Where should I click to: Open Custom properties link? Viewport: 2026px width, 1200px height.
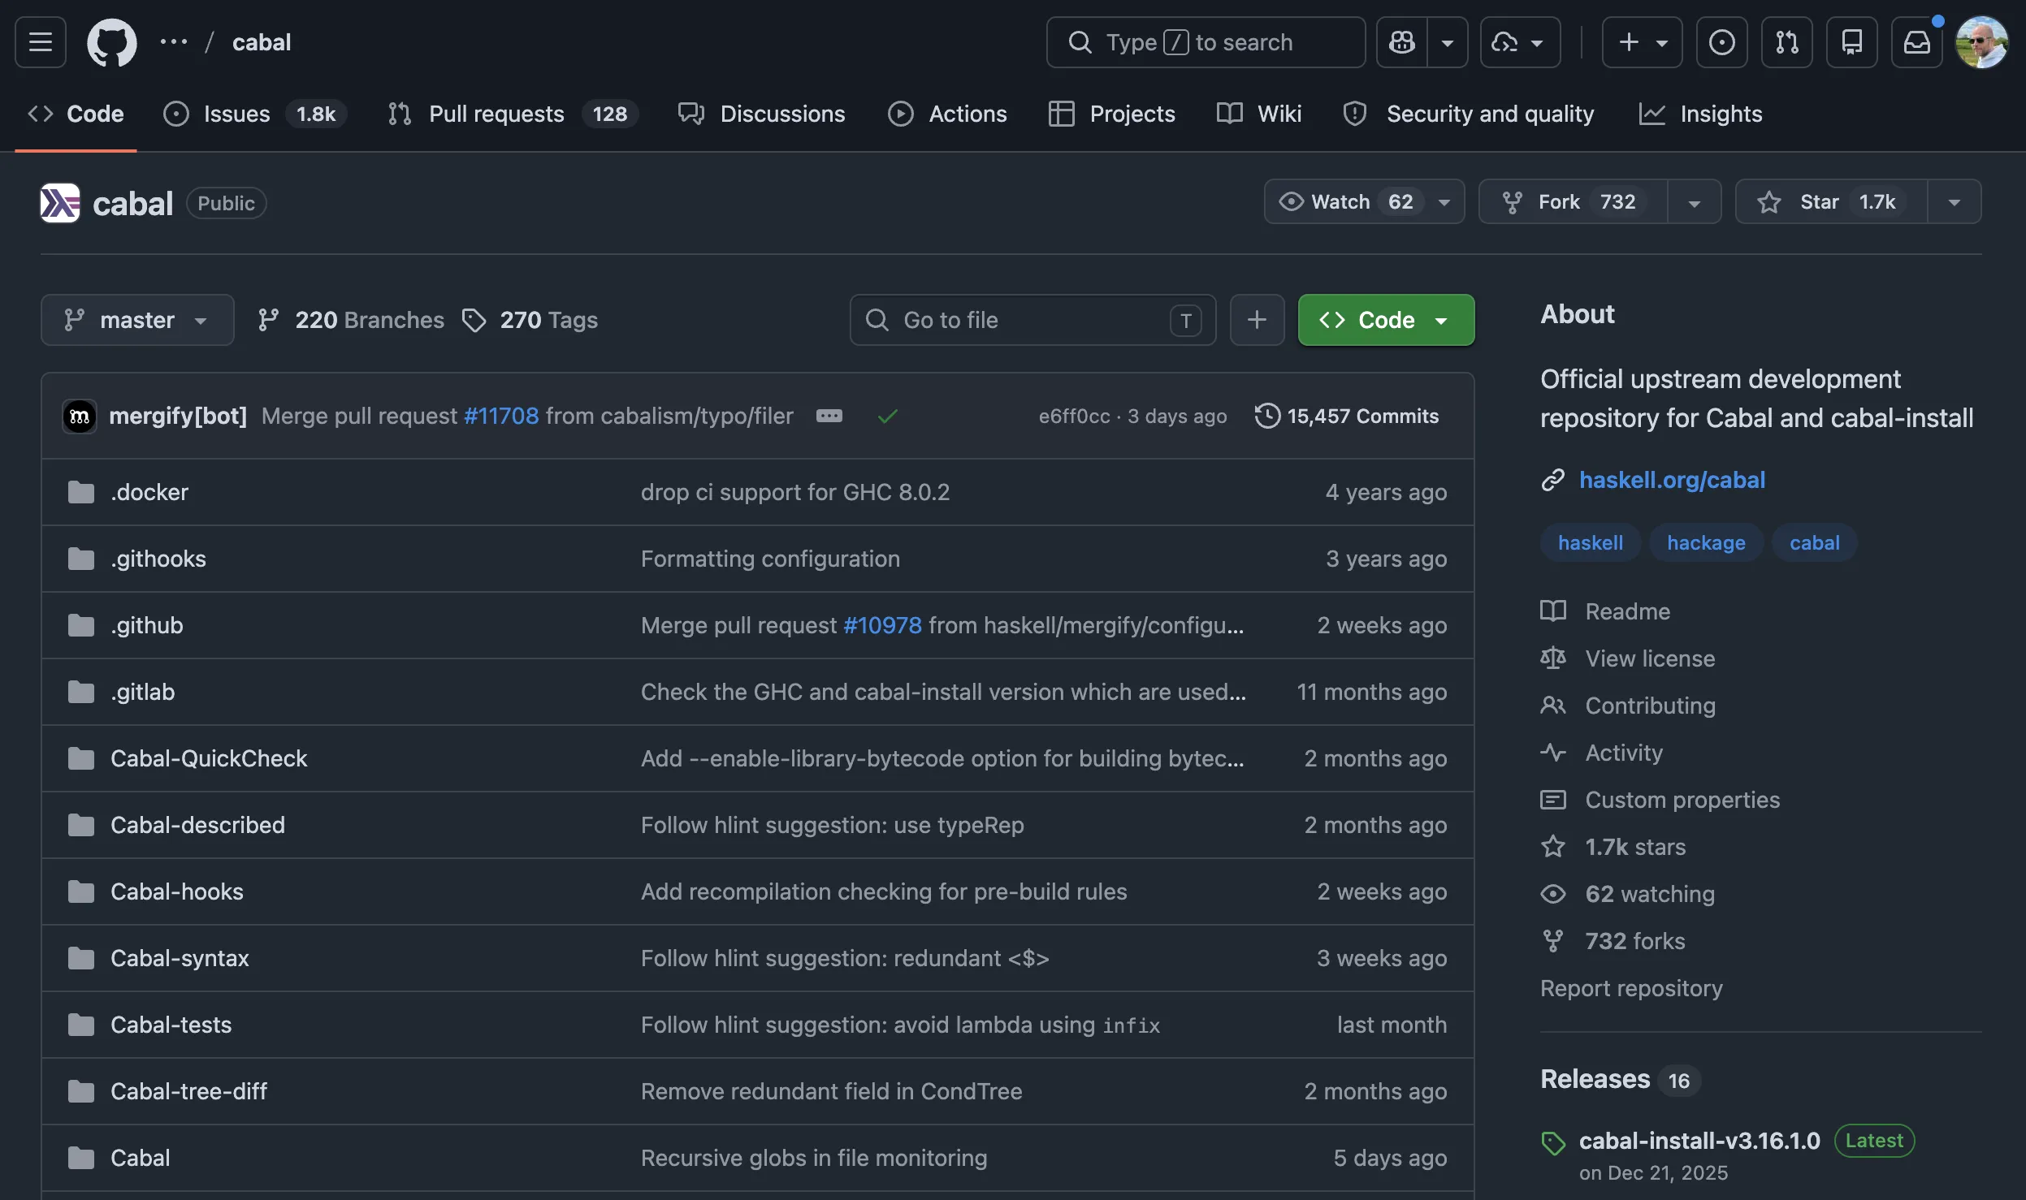(1660, 800)
